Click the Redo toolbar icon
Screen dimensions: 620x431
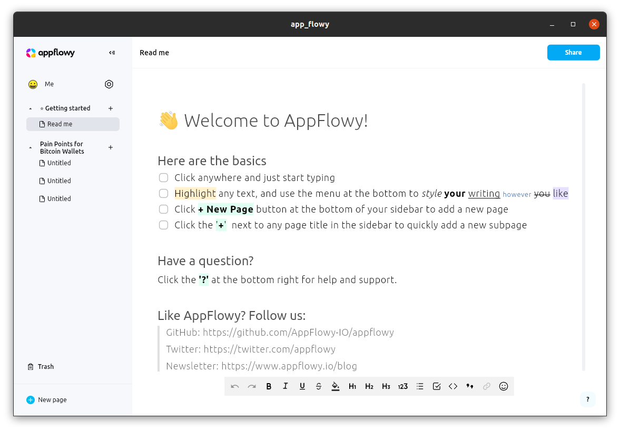point(252,386)
